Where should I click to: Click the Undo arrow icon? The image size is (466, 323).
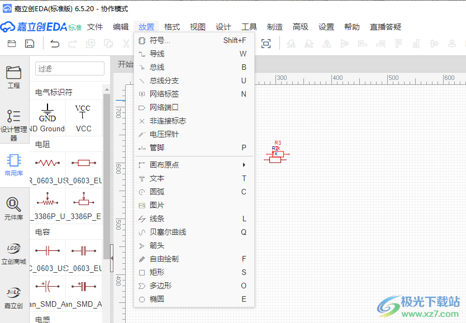tap(55, 44)
